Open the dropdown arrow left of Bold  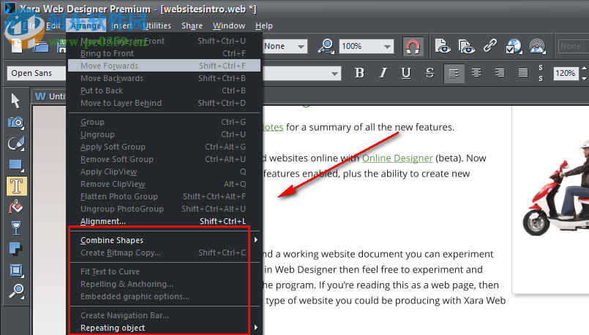(334, 74)
